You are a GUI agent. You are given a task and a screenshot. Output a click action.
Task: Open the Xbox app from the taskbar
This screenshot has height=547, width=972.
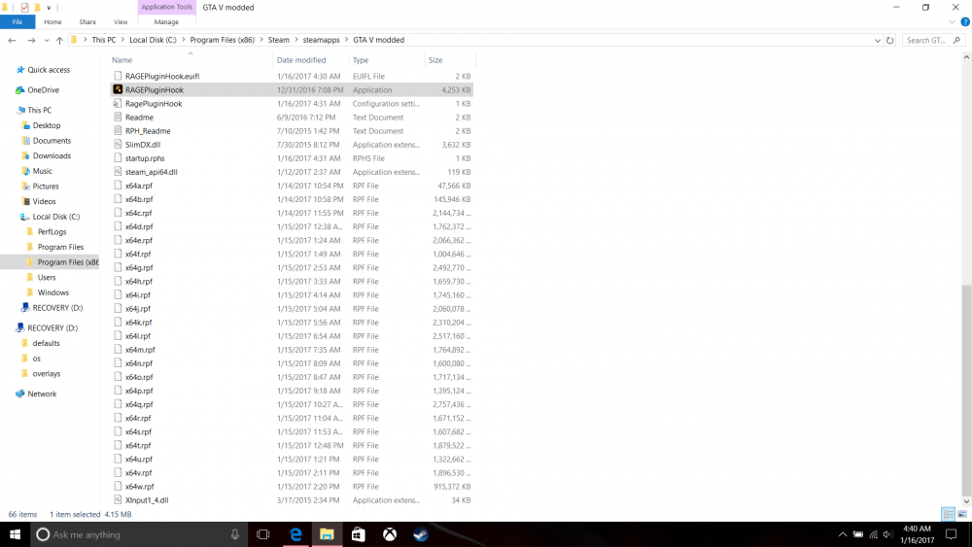[x=390, y=534]
